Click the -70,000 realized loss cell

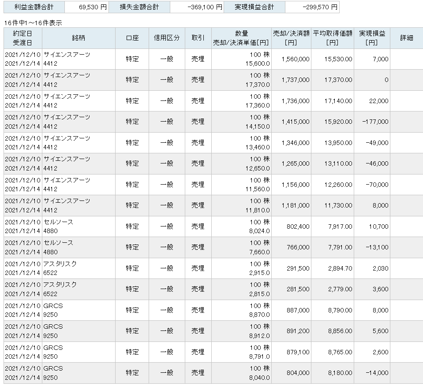(372, 185)
